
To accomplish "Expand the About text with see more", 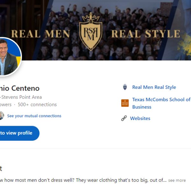I will [x=177, y=180].
